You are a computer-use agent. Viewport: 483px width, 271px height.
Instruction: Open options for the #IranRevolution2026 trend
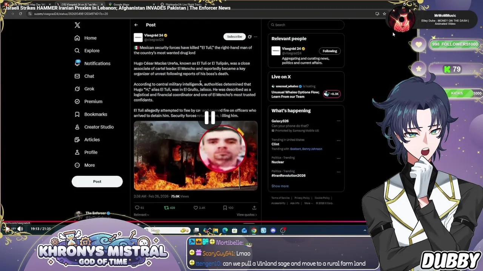click(338, 172)
